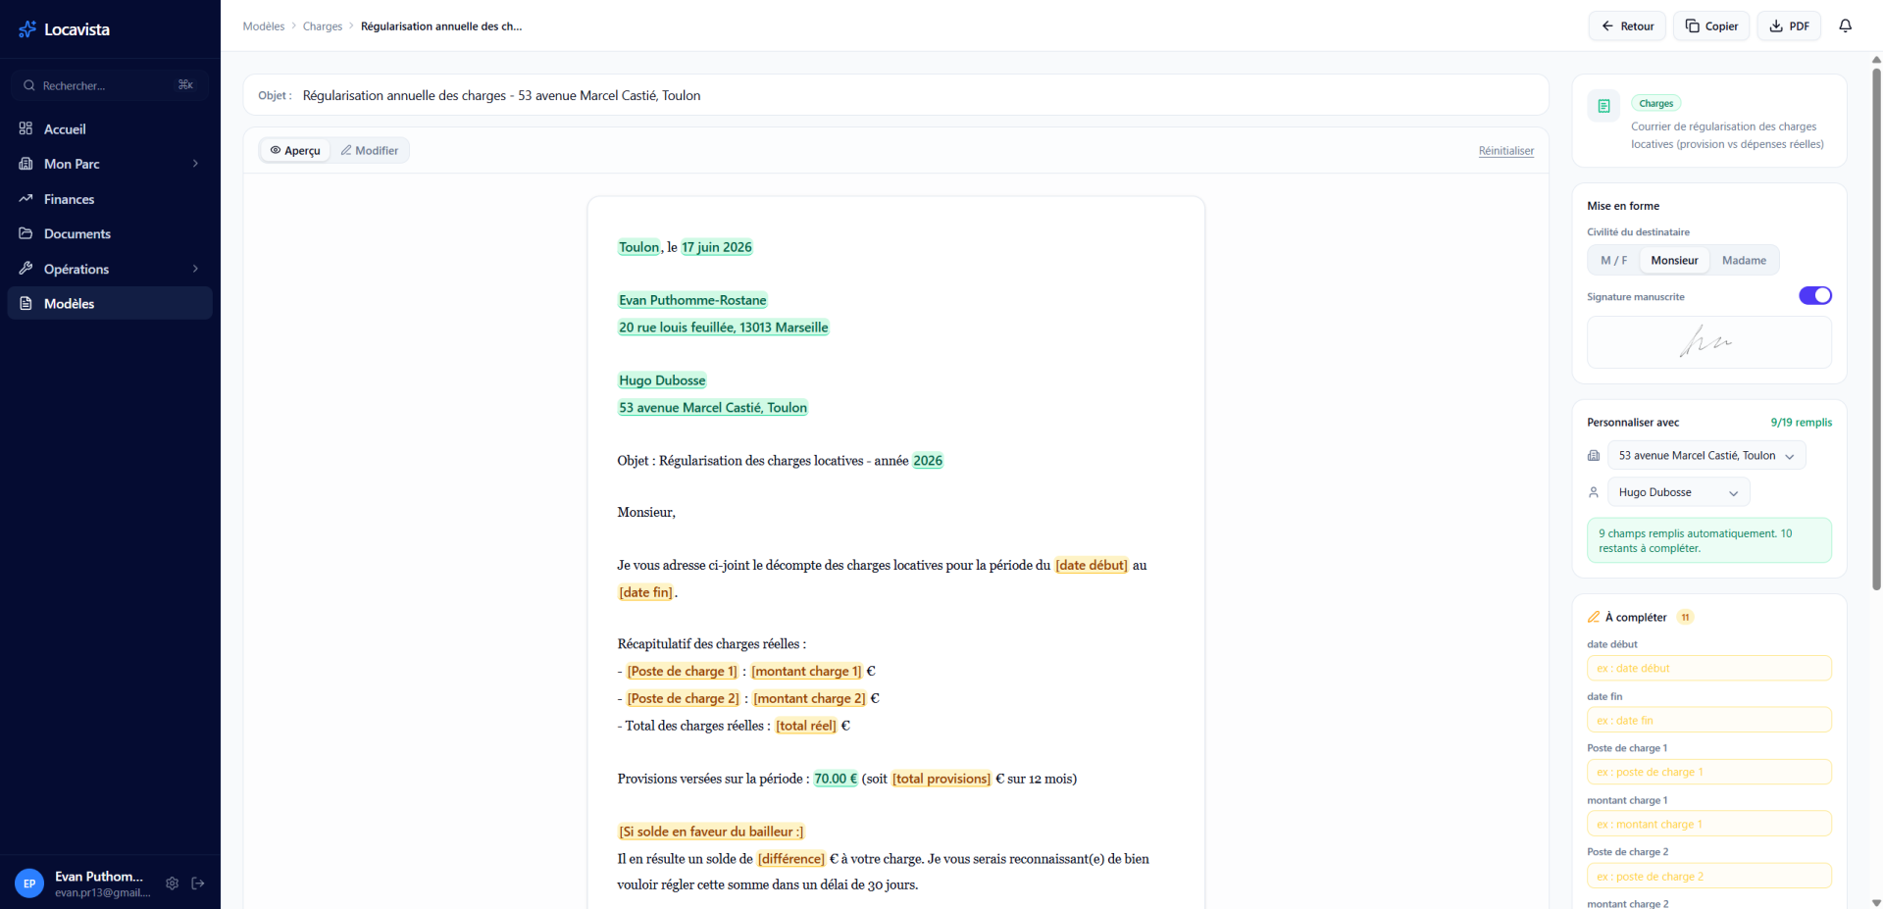This screenshot has width=1883, height=909.
Task: Expand the Opérations submenu chevron
Action: pos(195,269)
